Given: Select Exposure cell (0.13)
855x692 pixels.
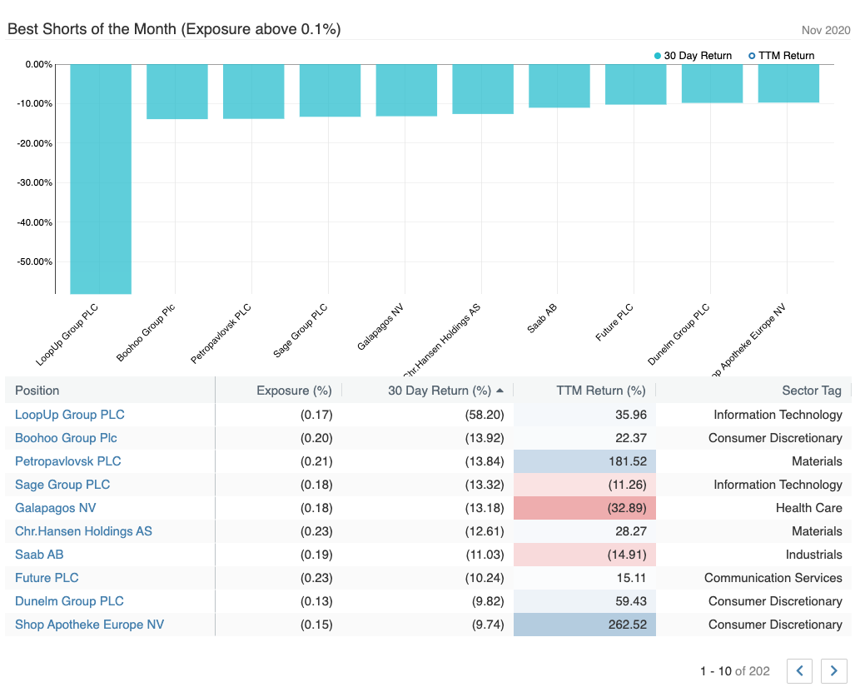Looking at the screenshot, I should point(278,601).
